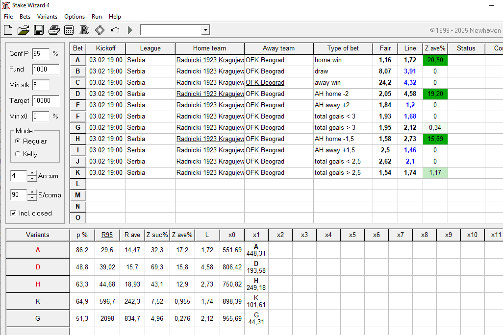Click the light green 1,17 Z ave% cell
Screen dimensions: 503x335
(x=435, y=172)
